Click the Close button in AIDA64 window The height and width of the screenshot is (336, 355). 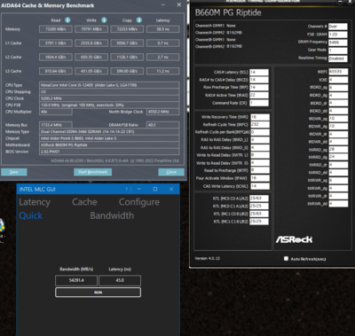[171, 172]
